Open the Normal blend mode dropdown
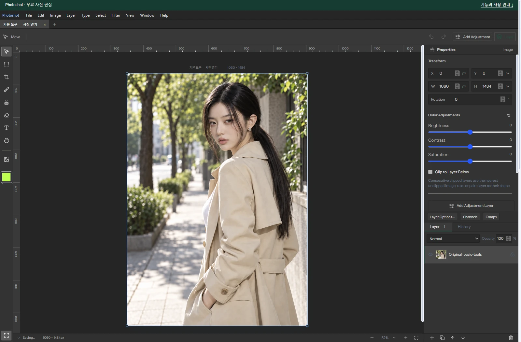The height and width of the screenshot is (342, 521). pos(453,239)
